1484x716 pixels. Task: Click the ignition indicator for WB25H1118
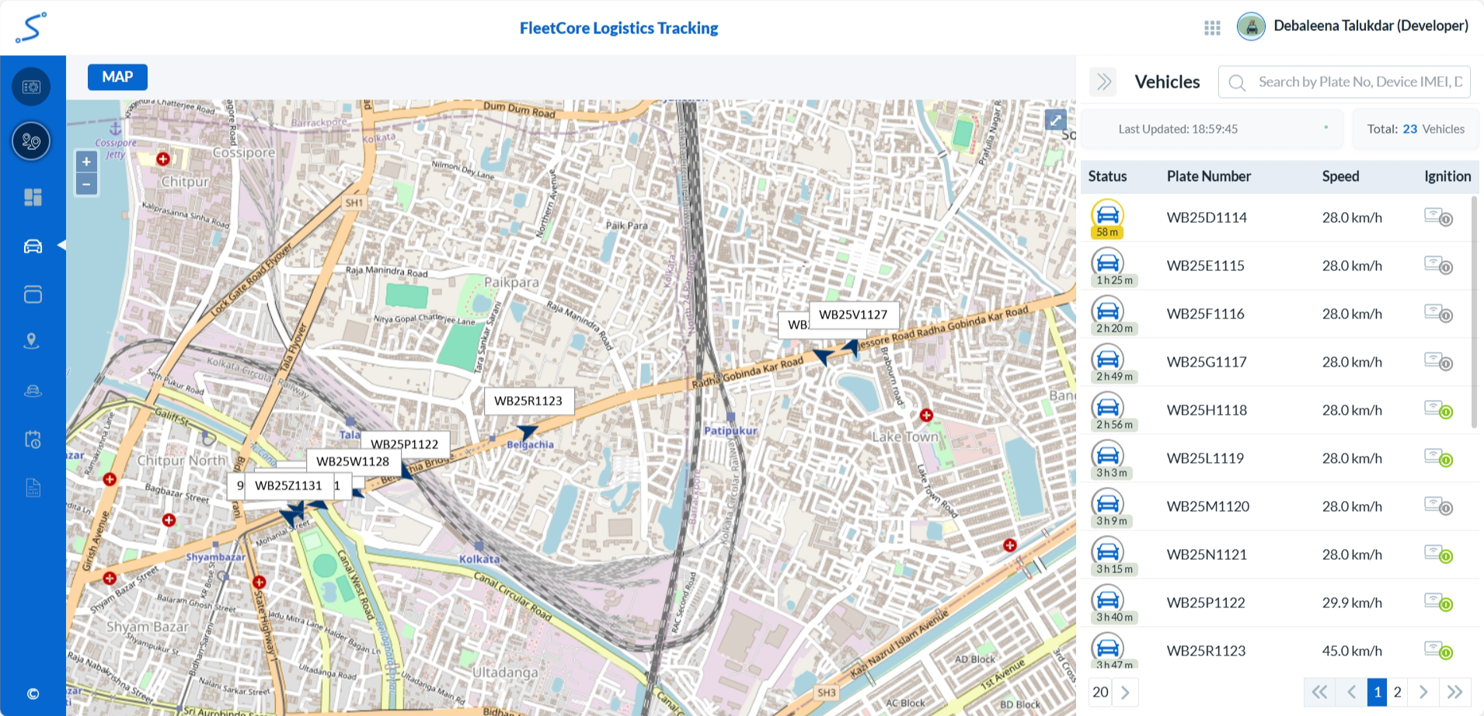pyautogui.click(x=1438, y=410)
